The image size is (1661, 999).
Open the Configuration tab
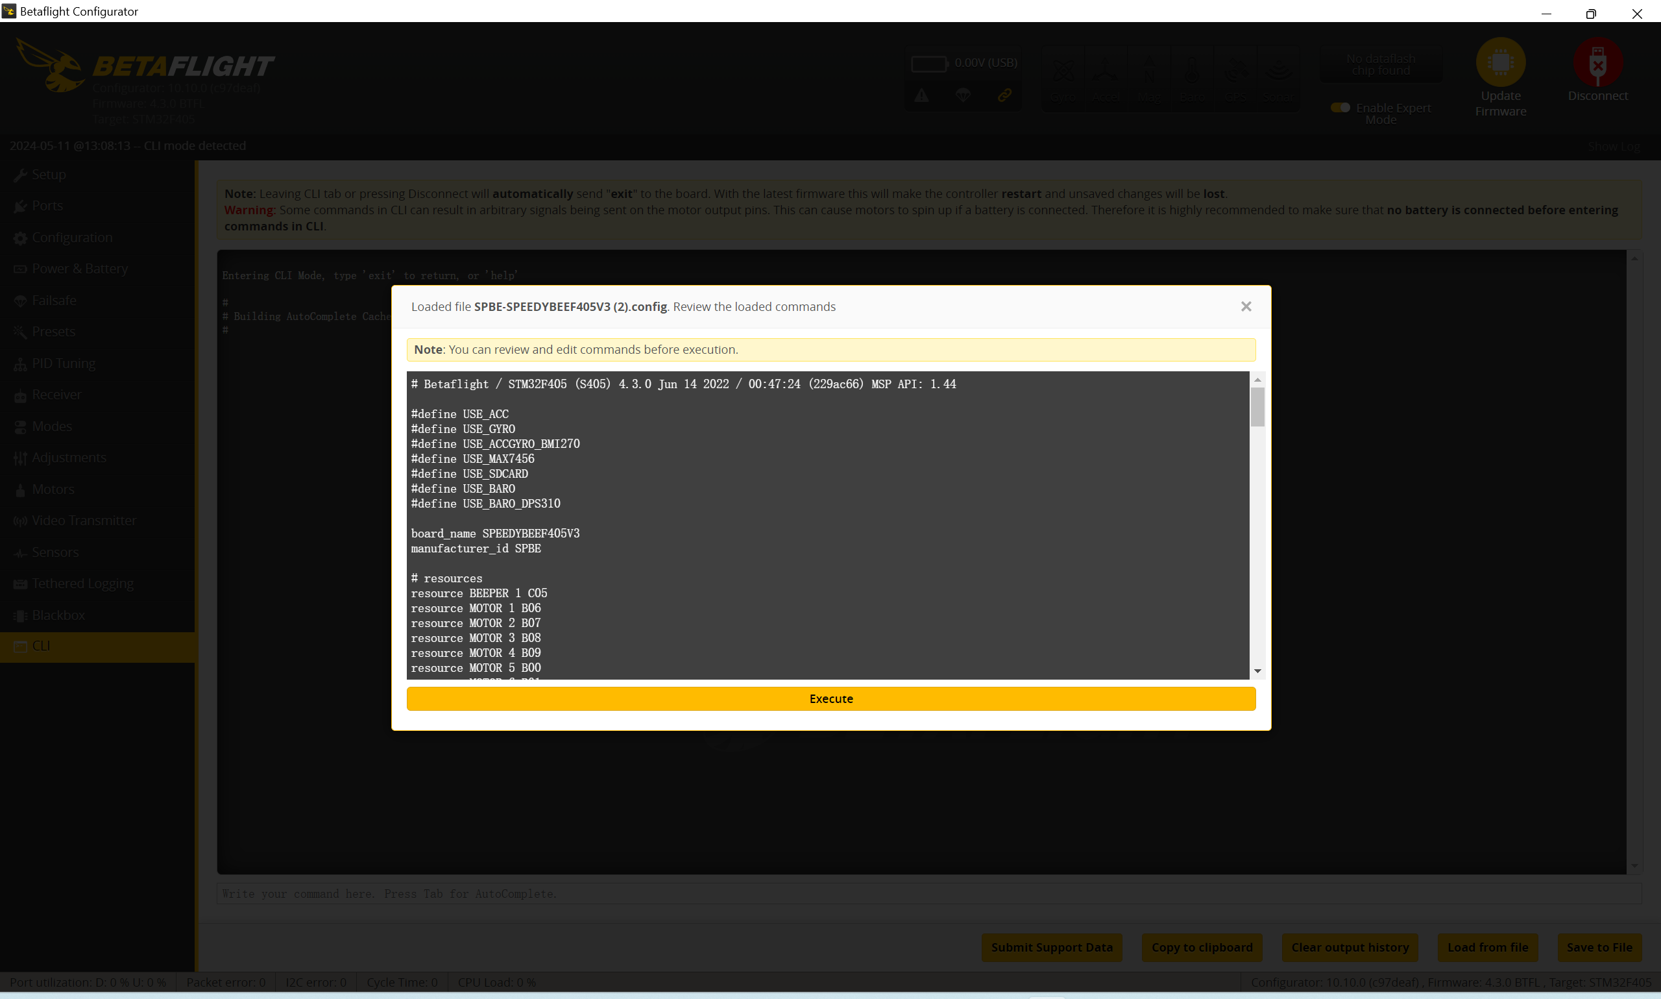point(97,238)
